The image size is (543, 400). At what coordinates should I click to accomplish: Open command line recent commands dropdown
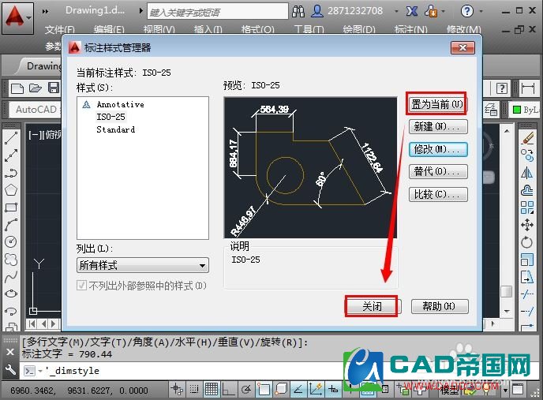pyautogui.click(x=40, y=371)
